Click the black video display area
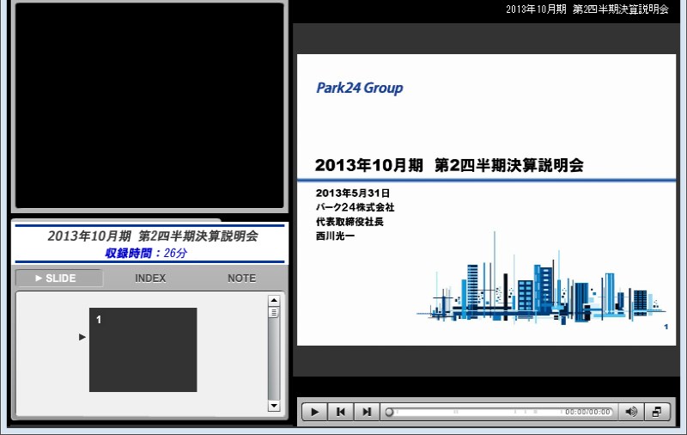 (149, 106)
